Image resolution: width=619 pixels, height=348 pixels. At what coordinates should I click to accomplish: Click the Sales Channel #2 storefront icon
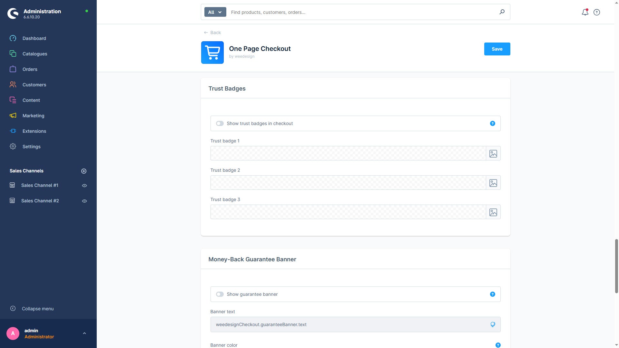(x=12, y=201)
